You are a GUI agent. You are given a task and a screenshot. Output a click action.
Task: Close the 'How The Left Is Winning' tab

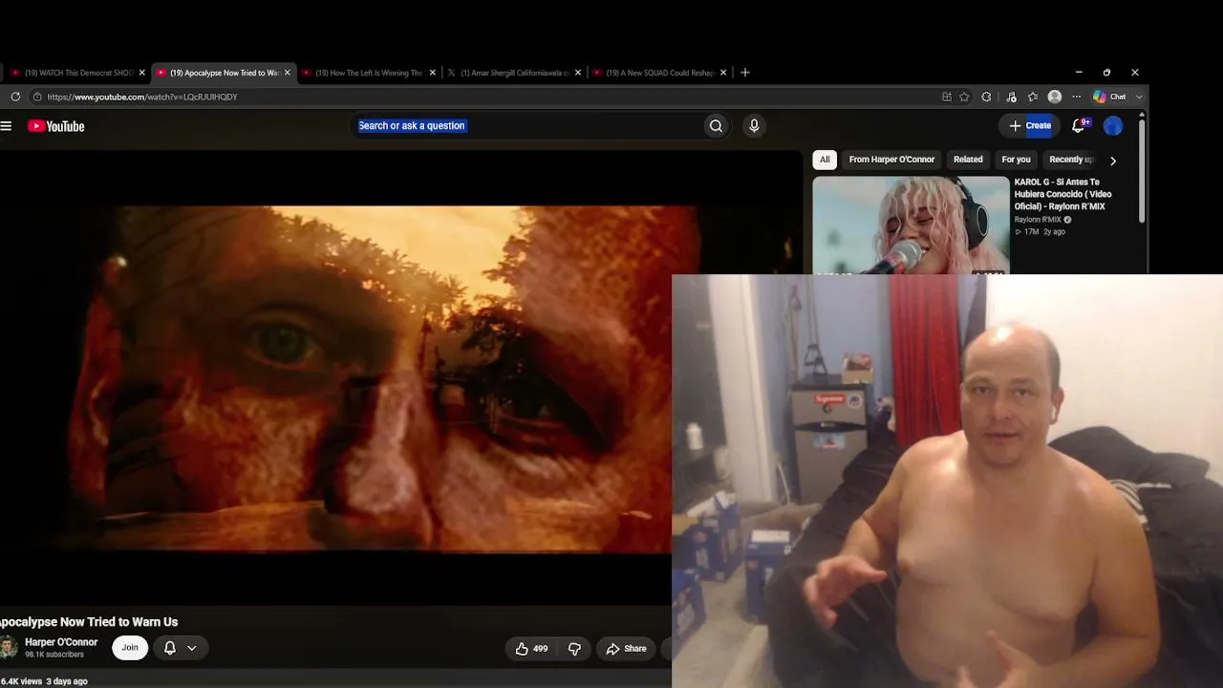(433, 73)
